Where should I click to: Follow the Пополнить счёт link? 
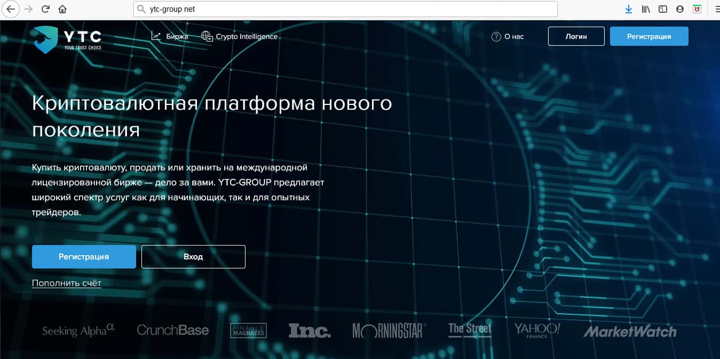[x=67, y=283]
